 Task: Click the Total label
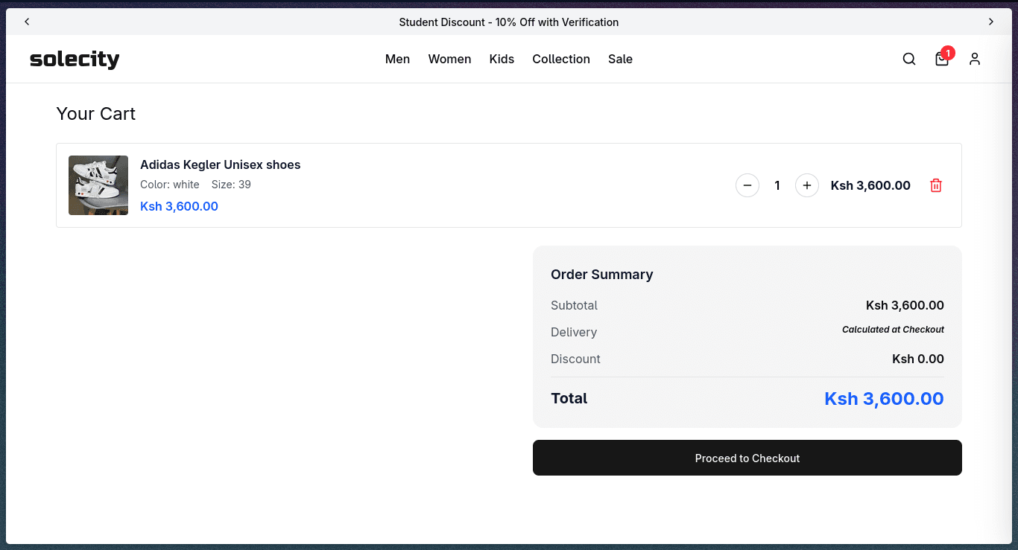point(569,398)
